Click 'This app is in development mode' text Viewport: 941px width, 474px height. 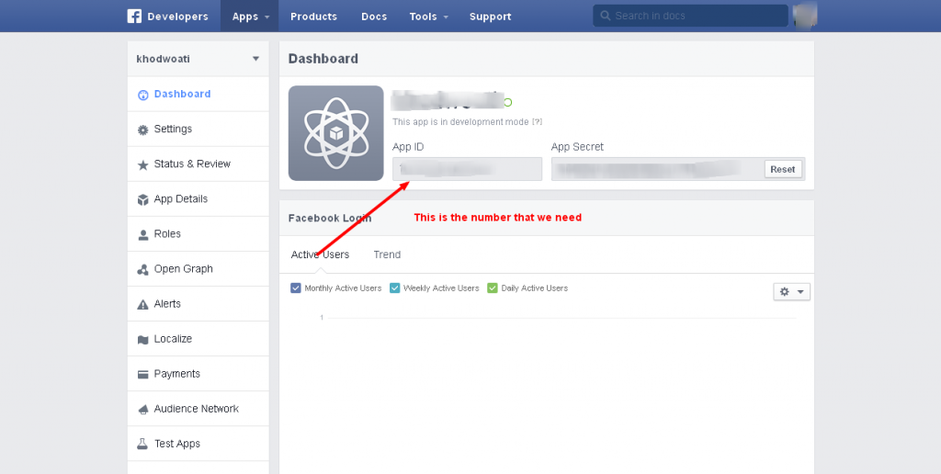tap(461, 122)
